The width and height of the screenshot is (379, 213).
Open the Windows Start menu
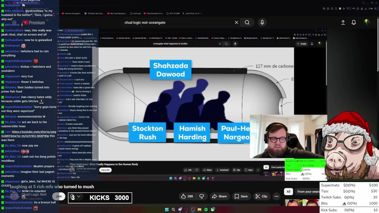[x=167, y=209]
